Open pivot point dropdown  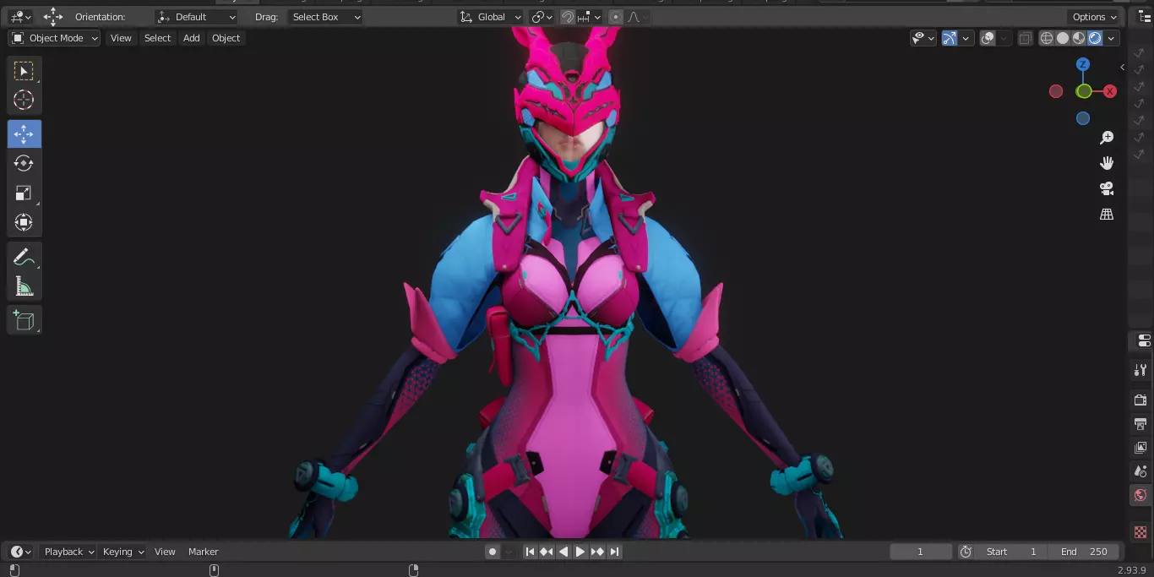pos(542,17)
